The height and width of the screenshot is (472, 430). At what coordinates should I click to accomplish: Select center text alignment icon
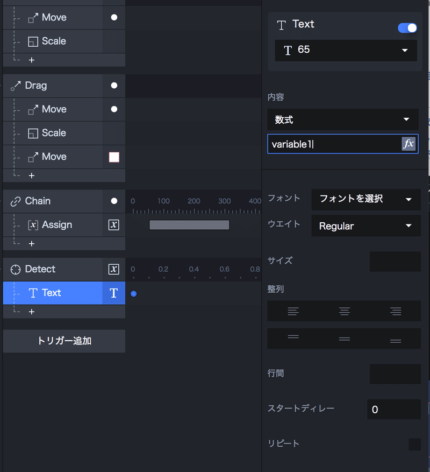click(x=345, y=311)
